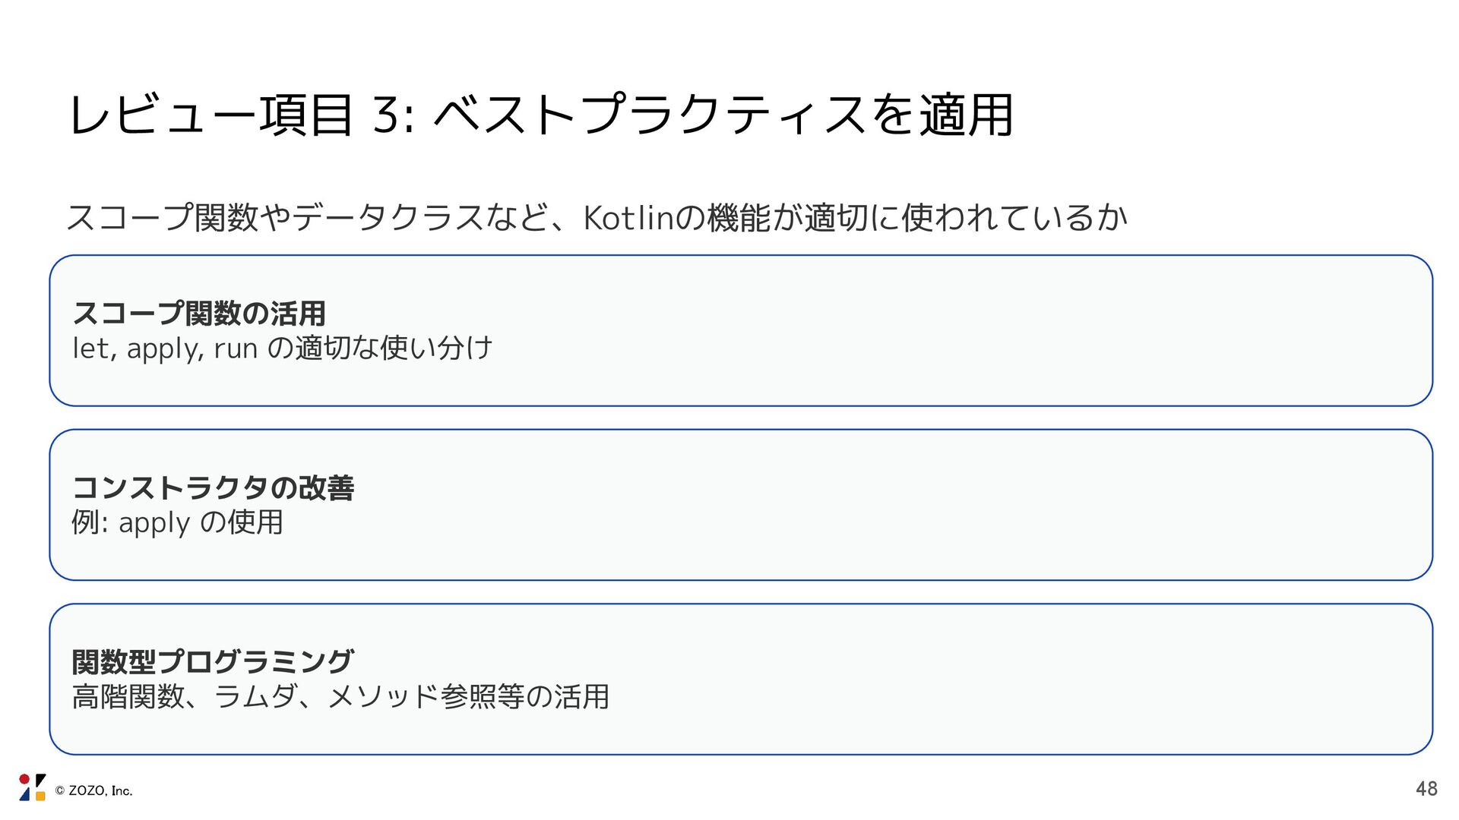Click the word run in first card
Screen dimensions: 1459x820
(x=236, y=348)
